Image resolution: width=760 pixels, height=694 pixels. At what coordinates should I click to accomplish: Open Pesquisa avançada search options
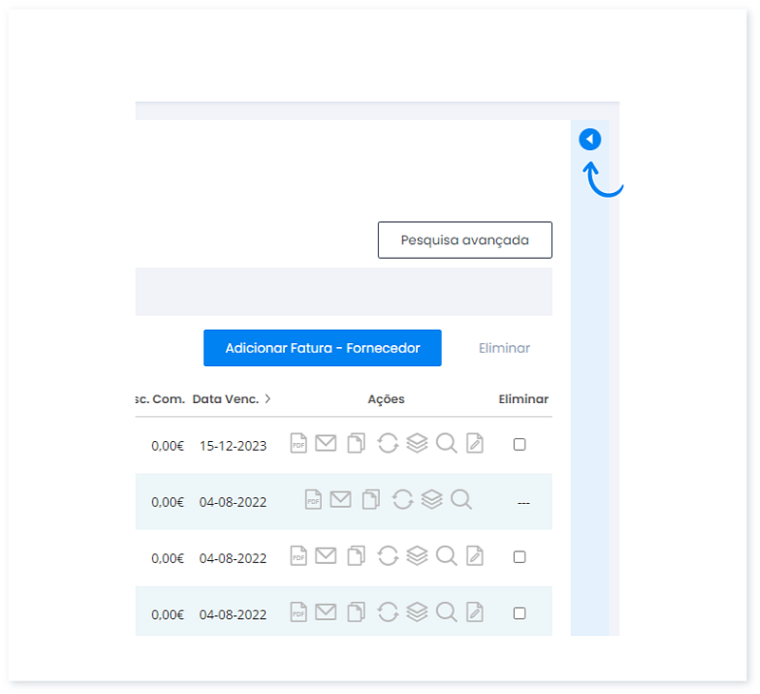pyautogui.click(x=465, y=241)
